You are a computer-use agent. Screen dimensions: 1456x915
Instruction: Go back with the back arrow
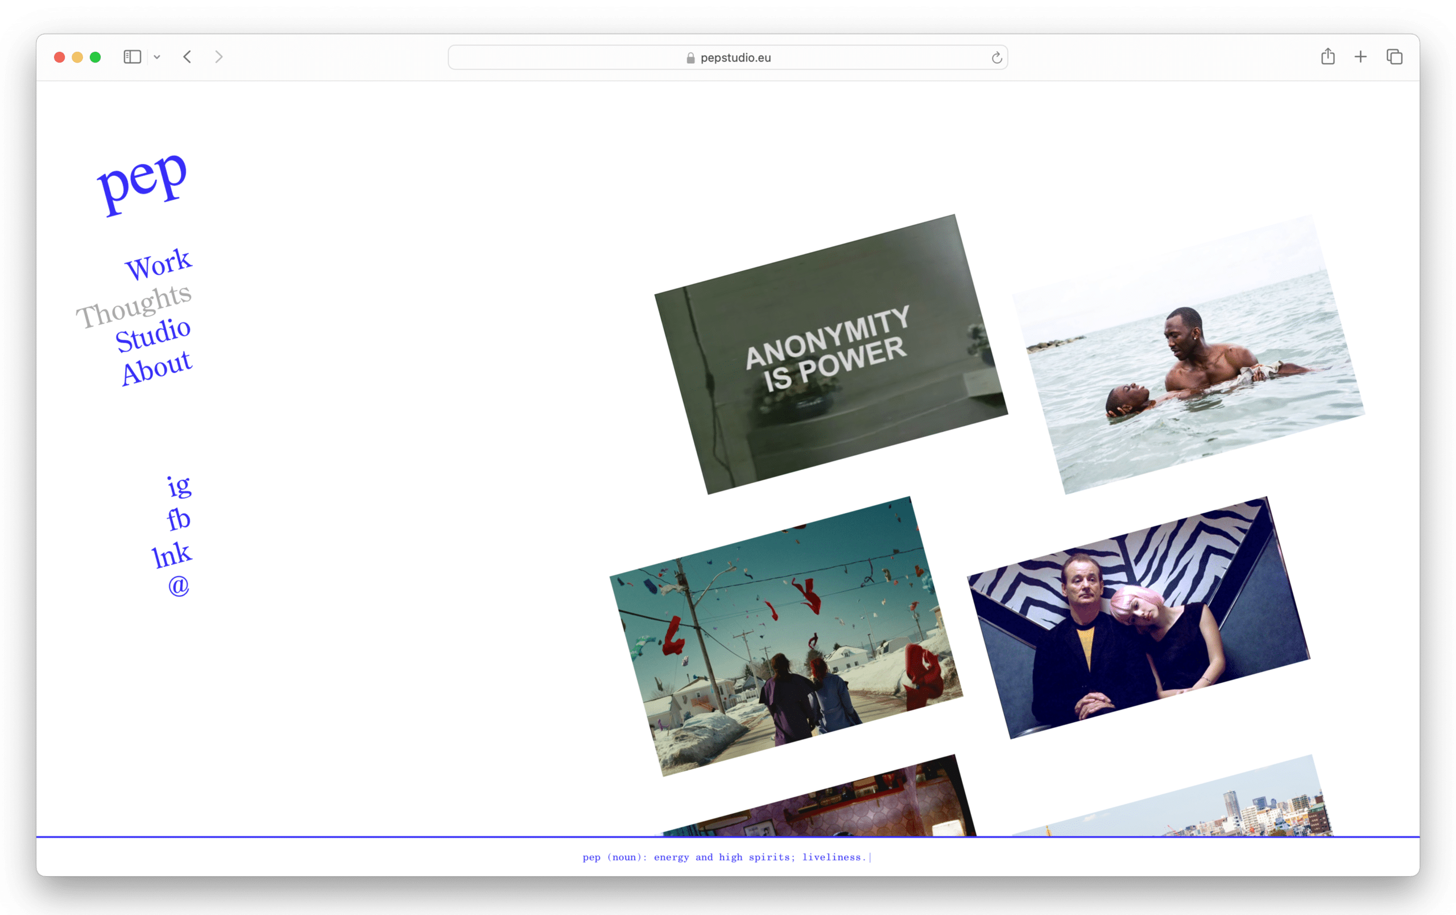188,57
